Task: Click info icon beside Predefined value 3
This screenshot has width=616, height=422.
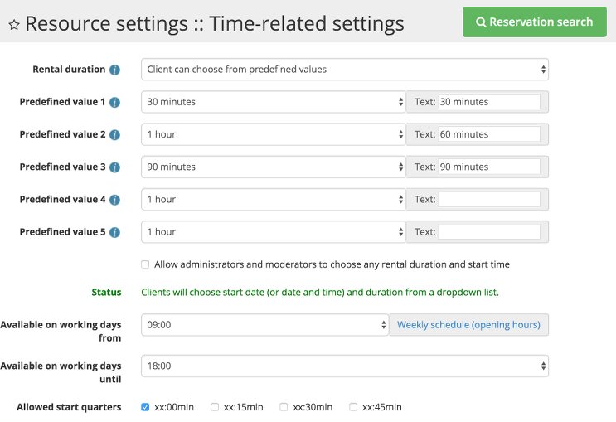Action: (x=115, y=167)
